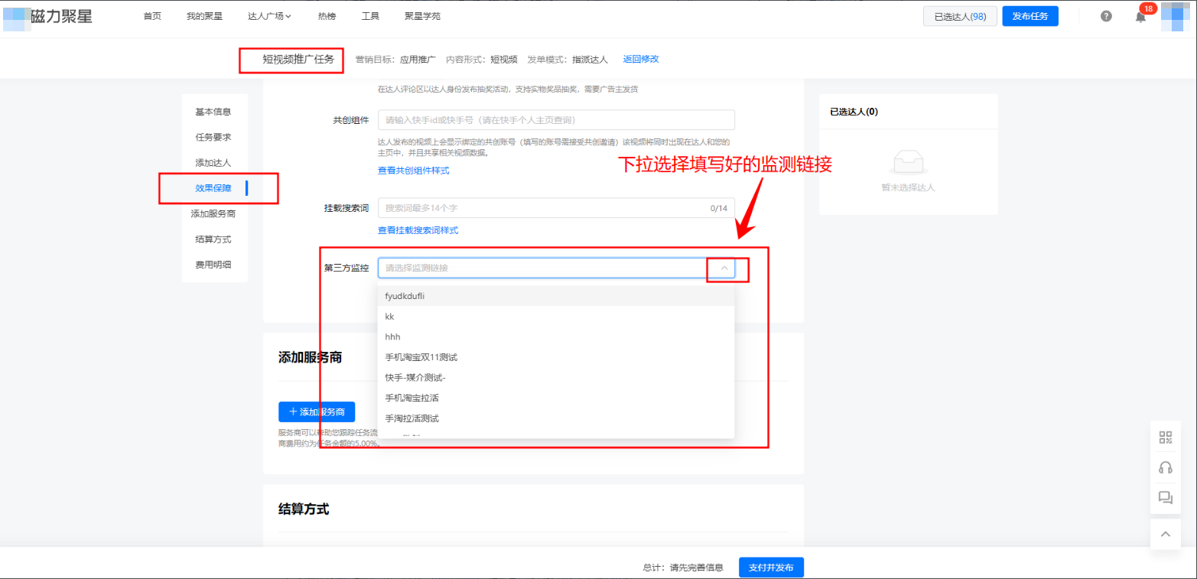Open 聚星学苑 in top navigation
Viewport: 1197px width, 579px height.
tap(422, 16)
